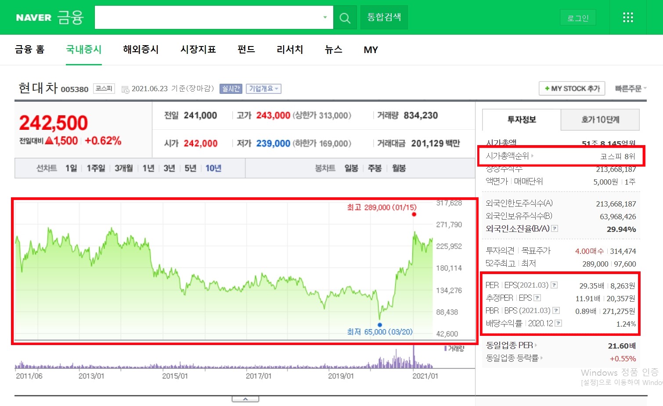Select the 10년 line chart period
The image size is (663, 406).
click(x=213, y=168)
